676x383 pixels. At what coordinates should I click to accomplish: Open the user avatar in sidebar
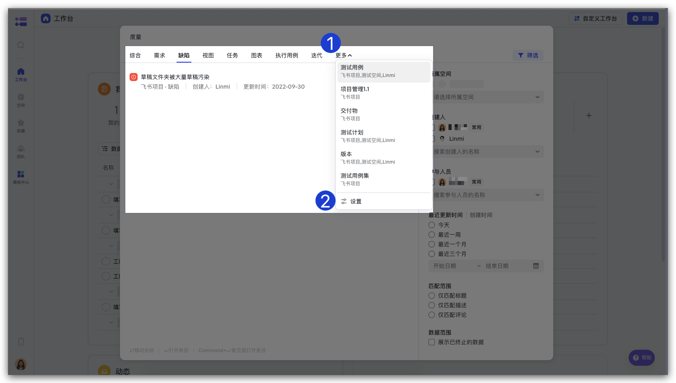21,364
